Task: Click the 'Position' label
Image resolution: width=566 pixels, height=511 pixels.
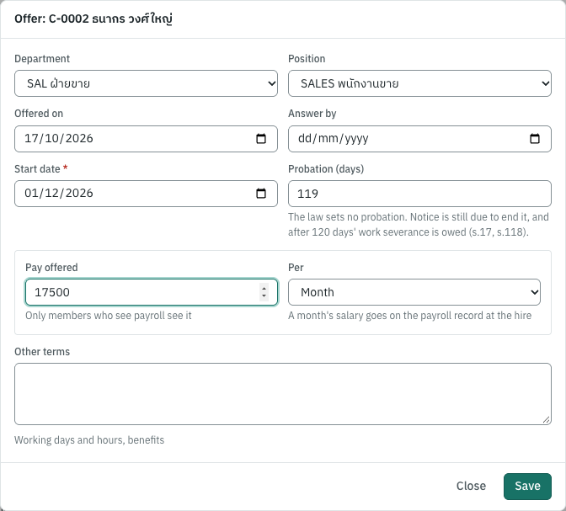Action: pyautogui.click(x=307, y=59)
